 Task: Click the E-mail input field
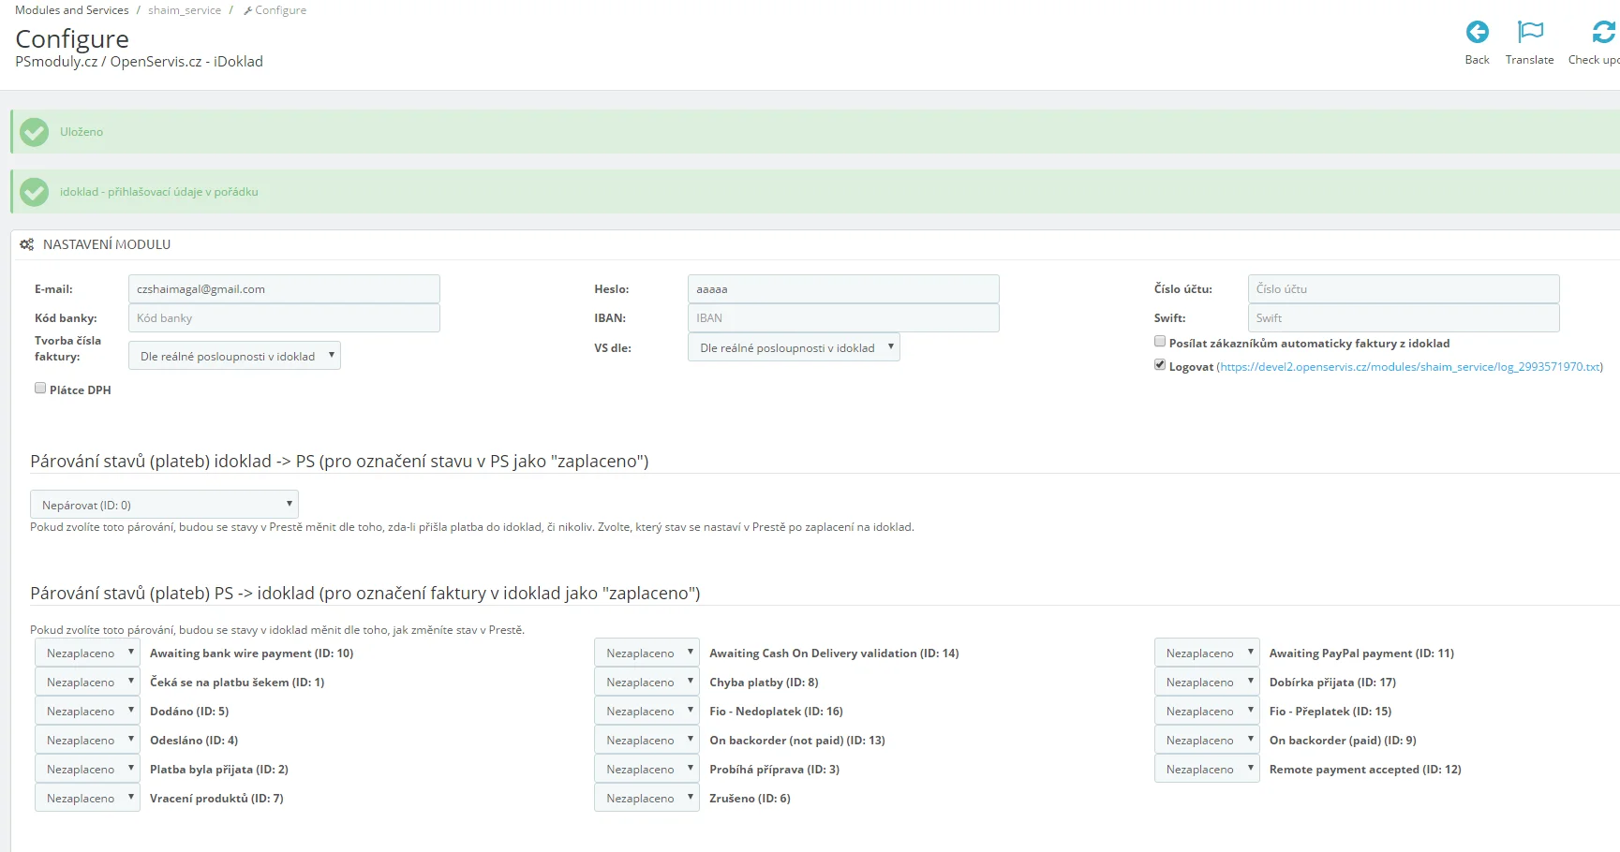coord(284,289)
